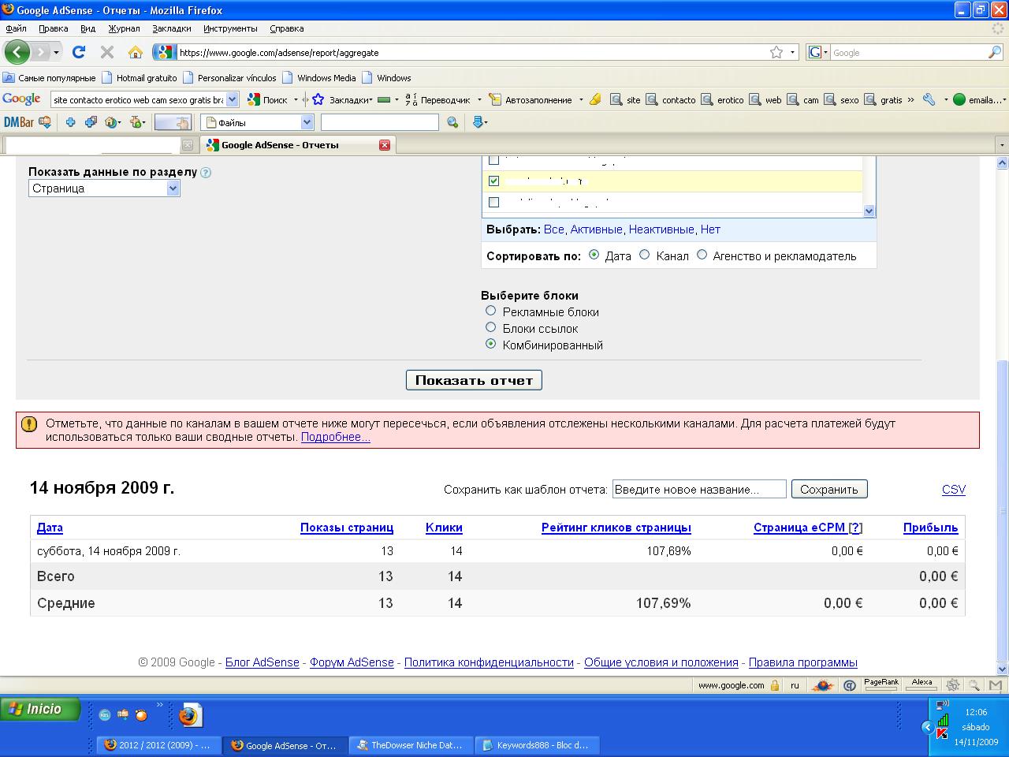1009x757 pixels.
Task: Select the 'Канал' sort radio button
Action: coord(645,255)
